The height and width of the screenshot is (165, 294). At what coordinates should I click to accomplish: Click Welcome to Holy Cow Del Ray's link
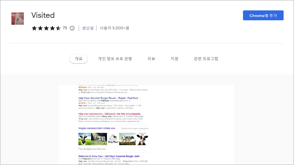coord(109,156)
